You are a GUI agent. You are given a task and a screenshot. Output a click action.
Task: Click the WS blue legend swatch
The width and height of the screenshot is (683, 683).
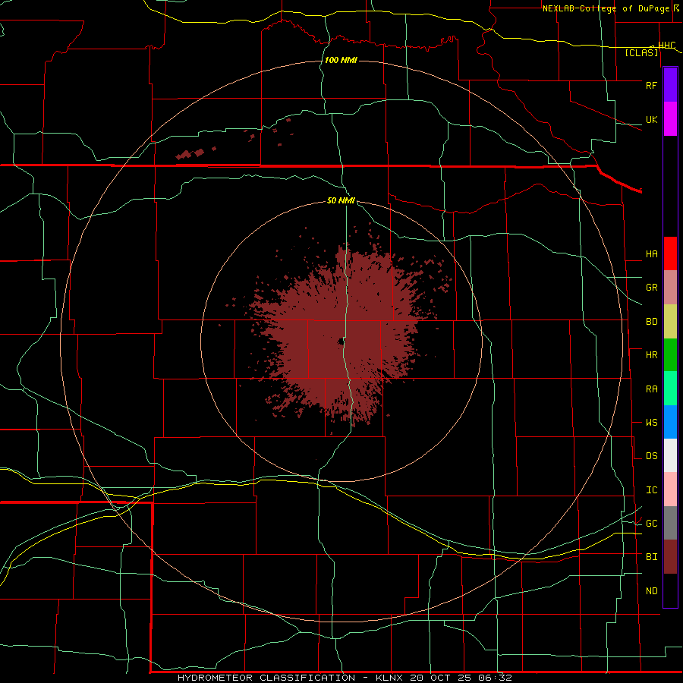[x=670, y=422]
